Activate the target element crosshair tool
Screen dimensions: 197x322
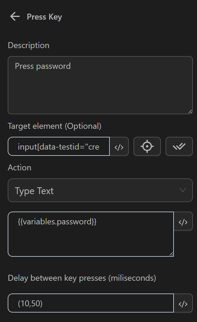147,146
